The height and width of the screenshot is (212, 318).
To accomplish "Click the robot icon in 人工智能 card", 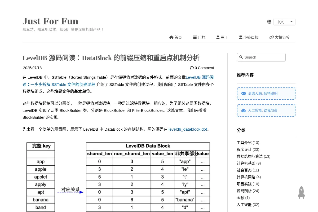I will [244, 111].
